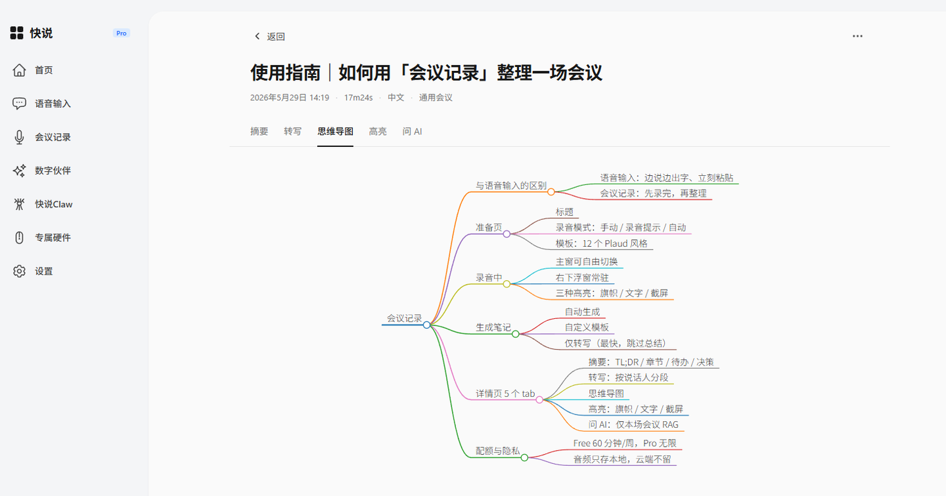The image size is (946, 496).
Task: Select leaf 主窗可自由切换
Action: [587, 262]
